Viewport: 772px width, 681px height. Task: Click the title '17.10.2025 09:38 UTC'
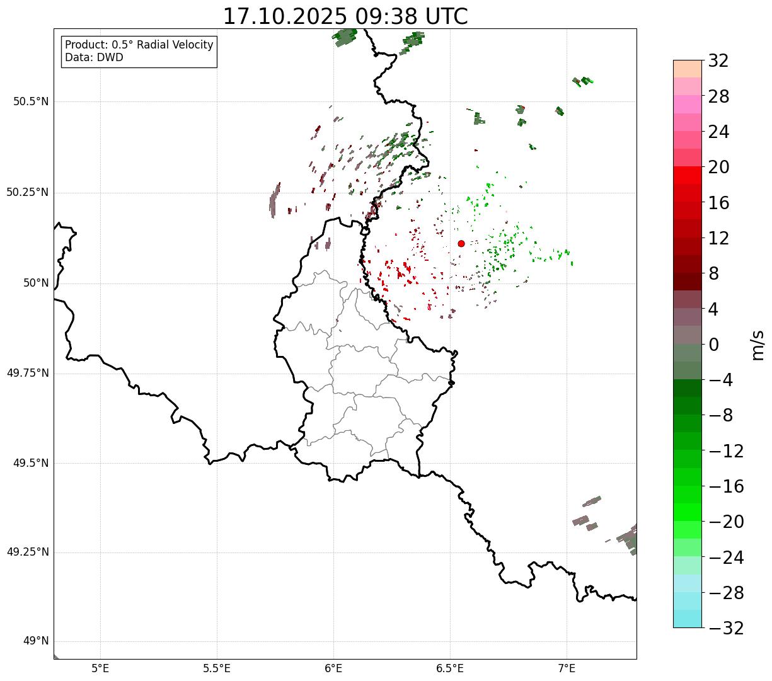(x=345, y=16)
